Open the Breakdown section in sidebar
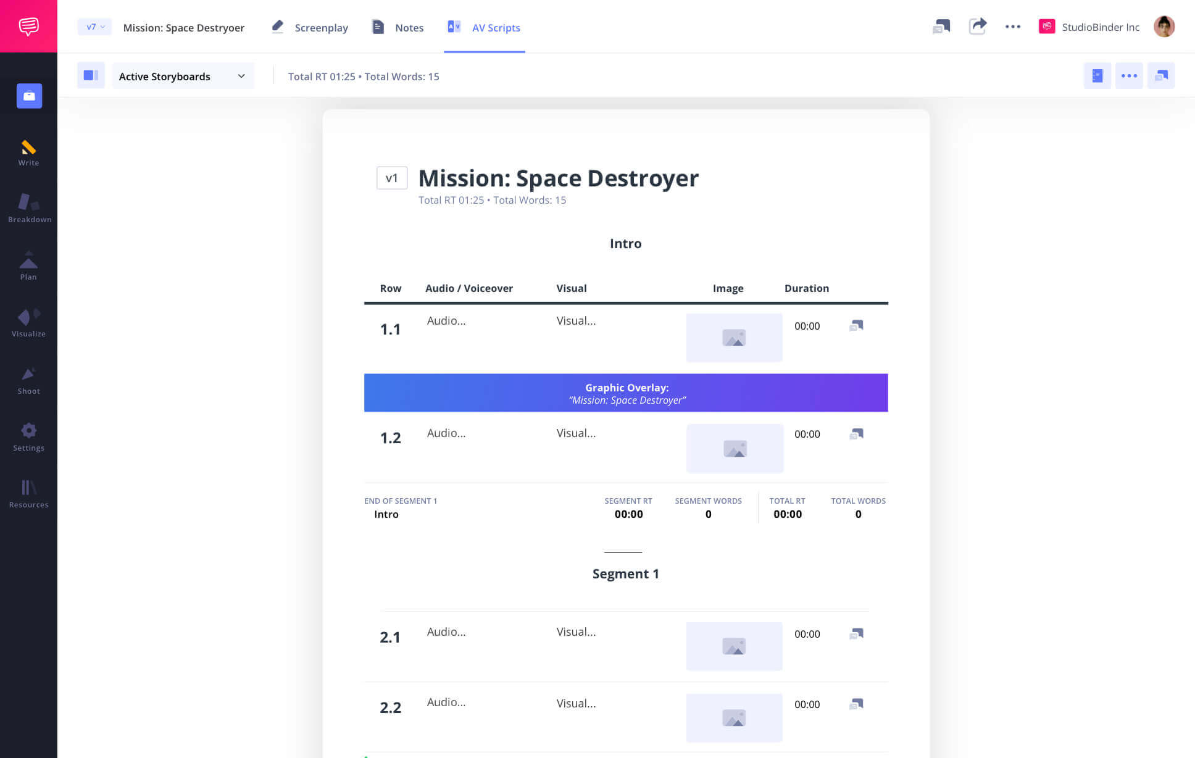Image resolution: width=1195 pixels, height=758 pixels. coord(29,209)
